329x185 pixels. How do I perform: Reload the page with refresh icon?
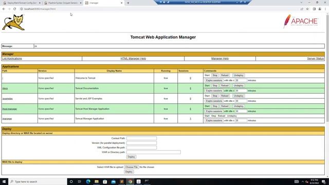click(x=15, y=9)
